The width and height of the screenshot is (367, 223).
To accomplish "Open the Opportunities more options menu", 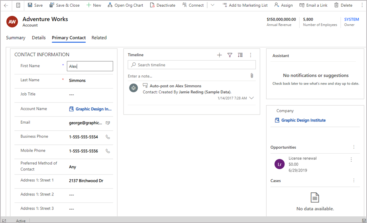I will click(354, 147).
